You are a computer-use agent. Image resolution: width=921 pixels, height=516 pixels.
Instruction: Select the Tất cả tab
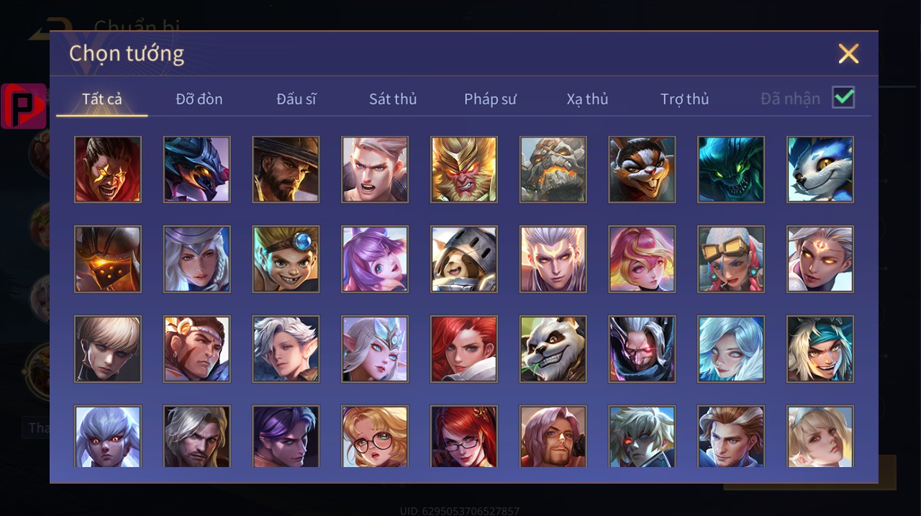[x=102, y=99]
